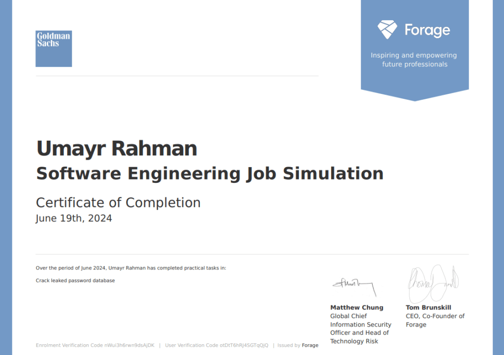
Task: Click the 'Over the period of June 2024' sentence
Action: [131, 268]
